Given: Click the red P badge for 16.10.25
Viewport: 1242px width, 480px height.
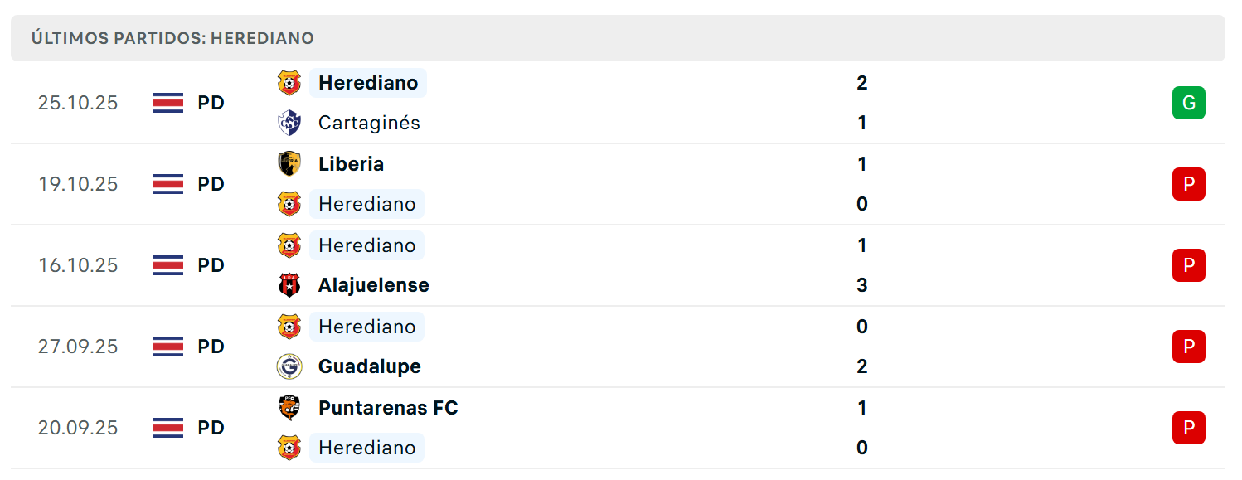Looking at the screenshot, I should (1188, 265).
